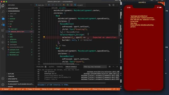
Task: Click the Step Into debug button
Action: (56, 5)
